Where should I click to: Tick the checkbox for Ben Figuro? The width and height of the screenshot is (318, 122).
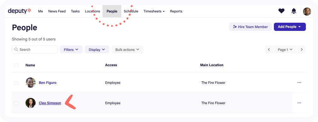pyautogui.click(x=16, y=83)
